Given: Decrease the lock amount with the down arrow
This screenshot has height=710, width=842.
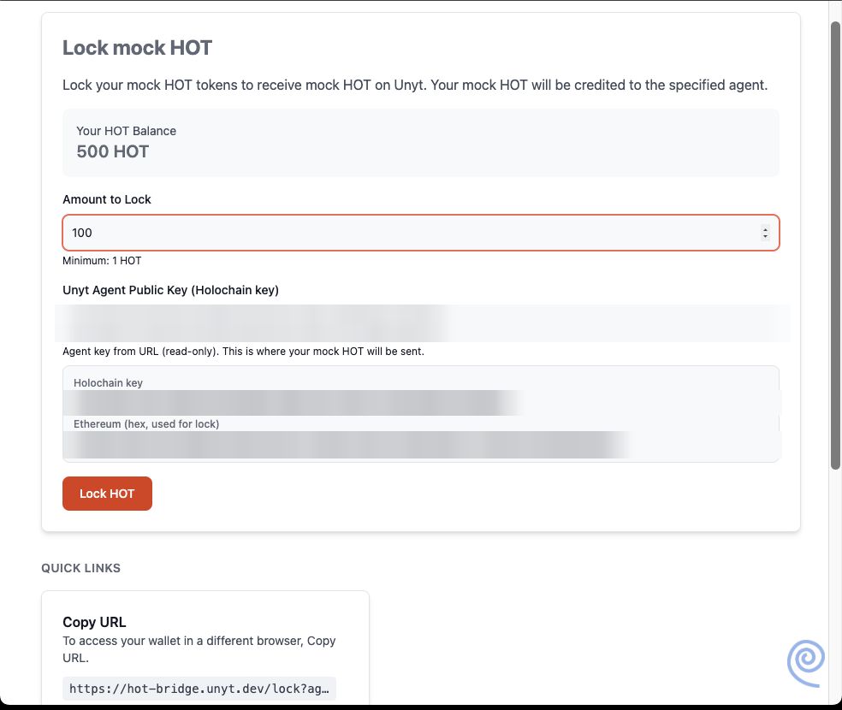Looking at the screenshot, I should point(765,236).
